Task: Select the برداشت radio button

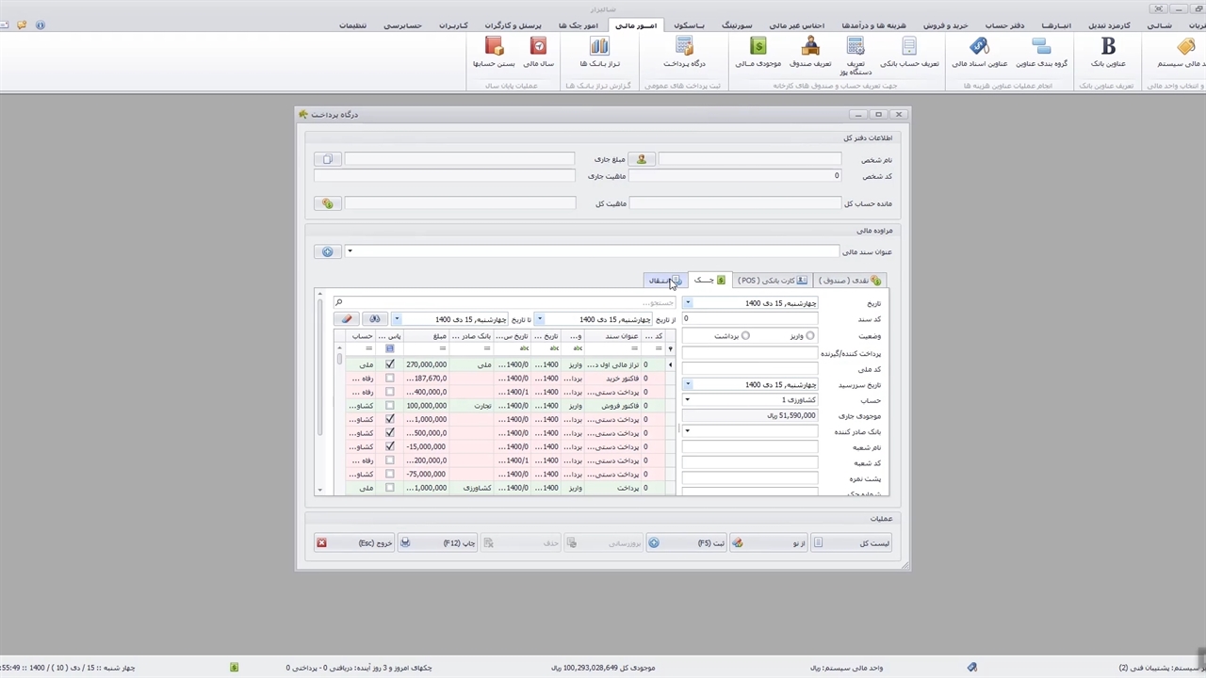Action: (745, 335)
